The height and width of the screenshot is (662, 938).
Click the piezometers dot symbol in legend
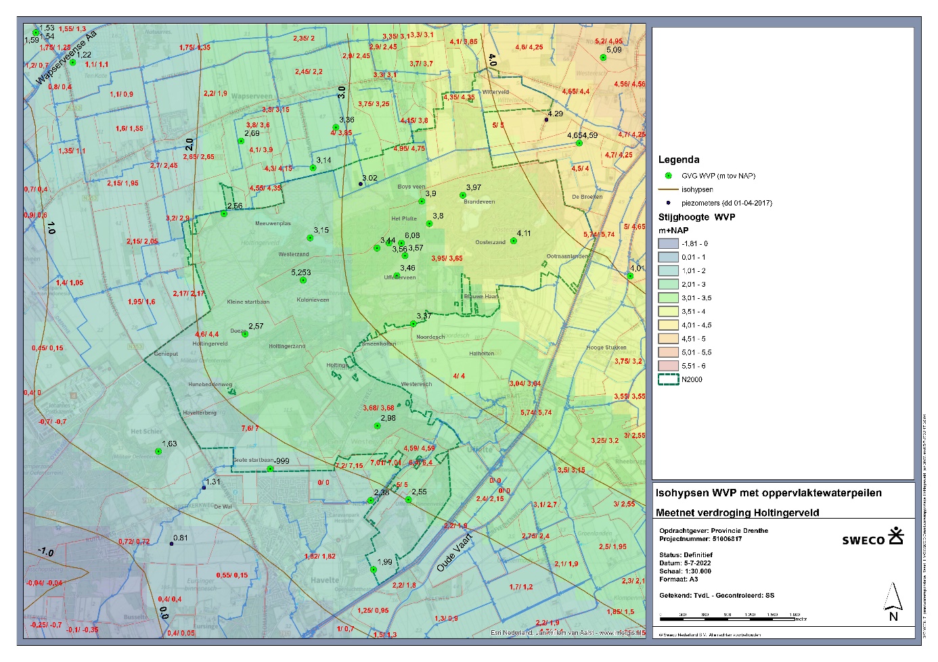668,203
